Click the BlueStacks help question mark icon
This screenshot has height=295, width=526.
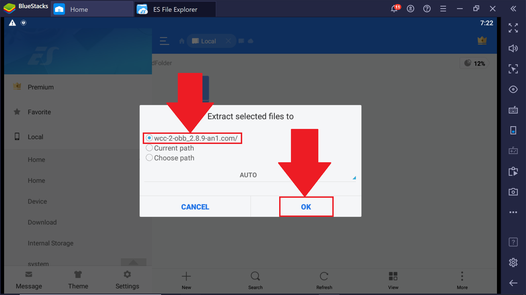pyautogui.click(x=426, y=9)
